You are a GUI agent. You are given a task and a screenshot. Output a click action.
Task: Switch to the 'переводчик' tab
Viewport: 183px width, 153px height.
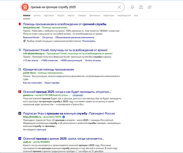pos(124,15)
